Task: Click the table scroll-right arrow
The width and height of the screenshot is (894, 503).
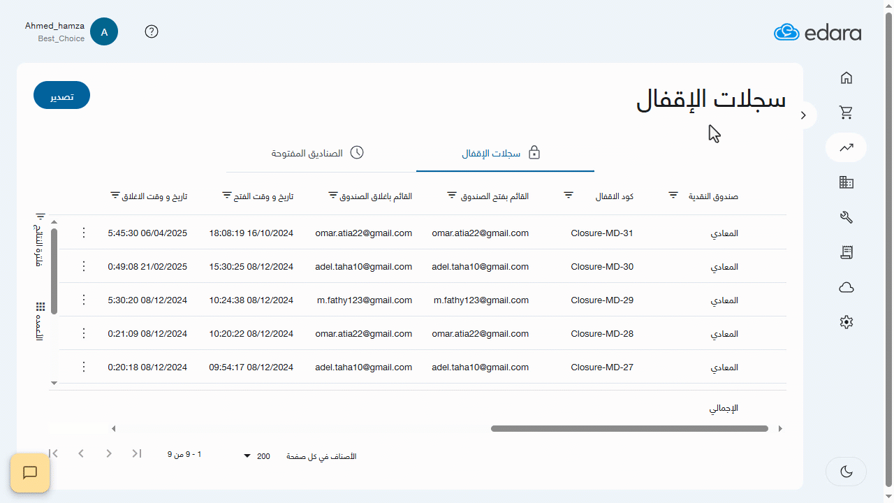Action: click(x=780, y=429)
